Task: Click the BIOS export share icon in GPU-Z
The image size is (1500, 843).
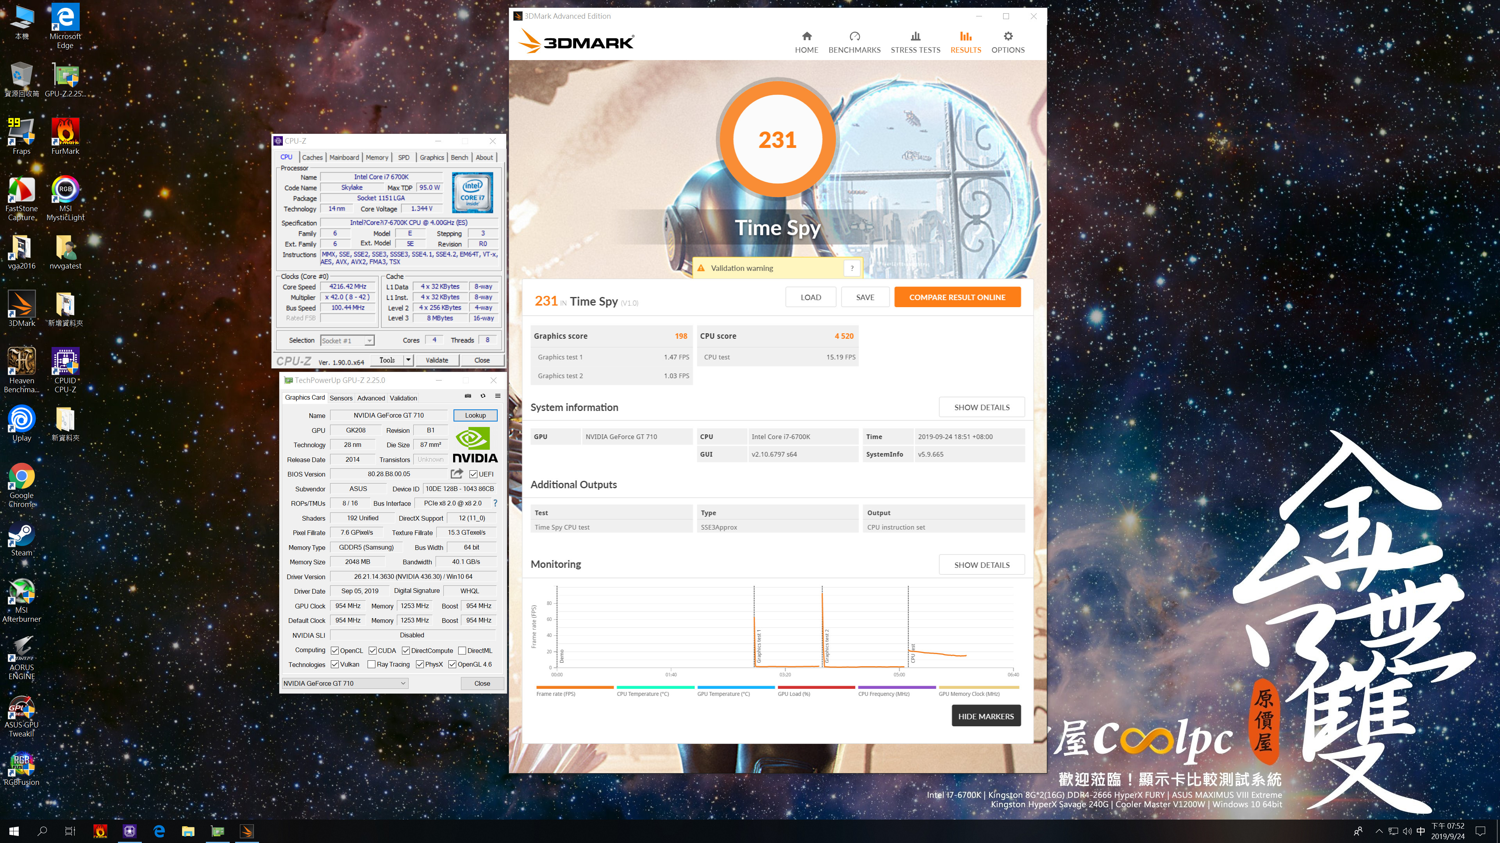Action: click(x=457, y=473)
